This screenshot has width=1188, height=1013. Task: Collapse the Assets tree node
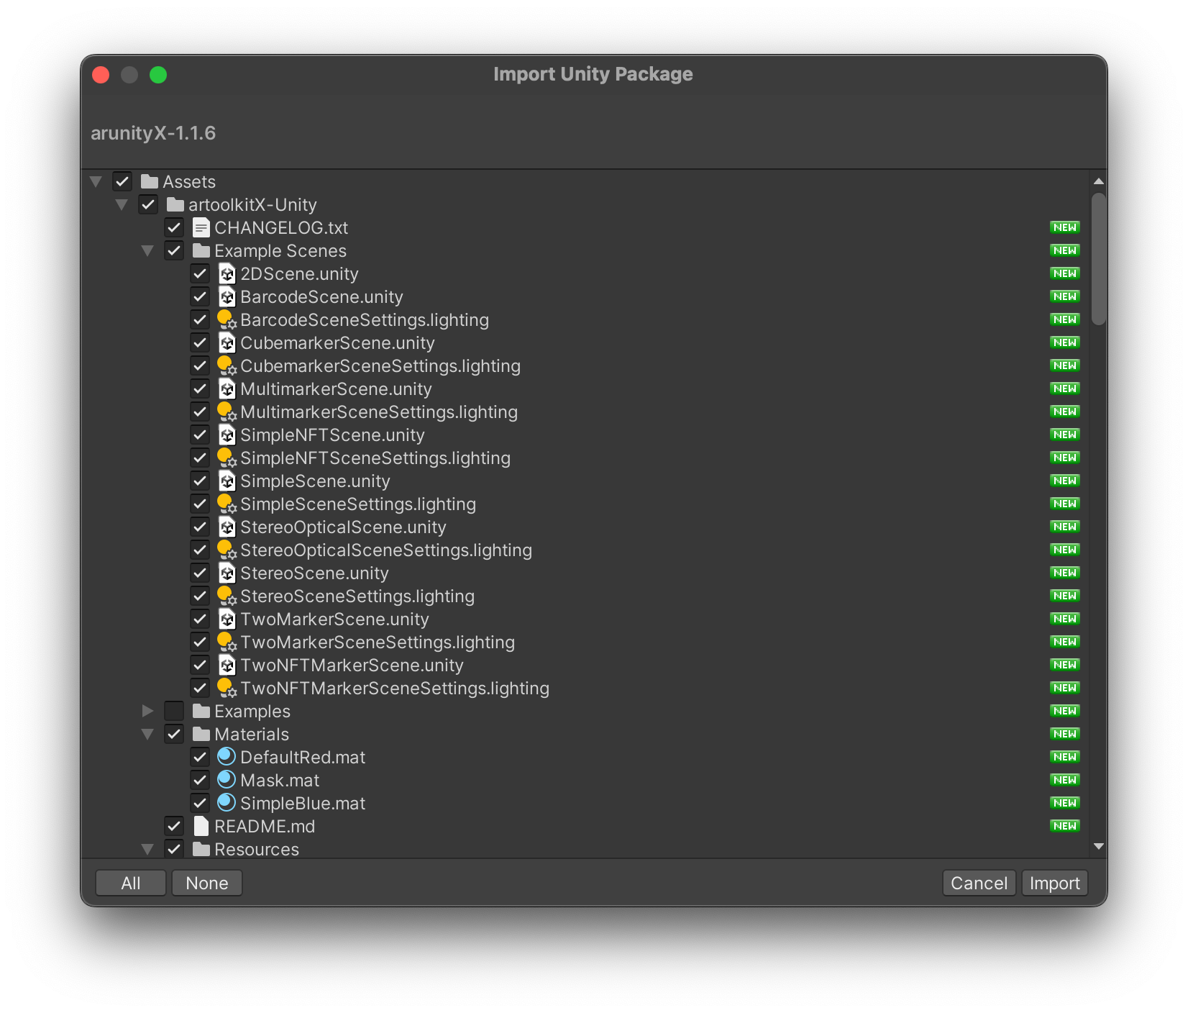[x=96, y=181]
